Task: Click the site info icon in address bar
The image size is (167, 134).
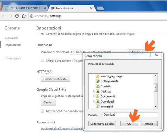Action: pyautogui.click(x=32, y=16)
